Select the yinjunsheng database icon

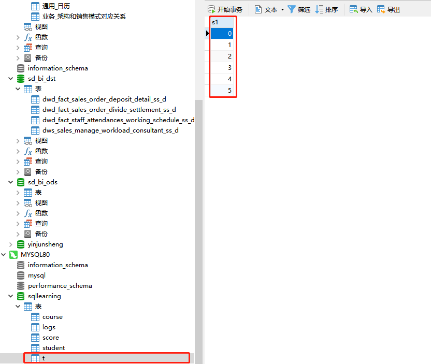[21, 244]
